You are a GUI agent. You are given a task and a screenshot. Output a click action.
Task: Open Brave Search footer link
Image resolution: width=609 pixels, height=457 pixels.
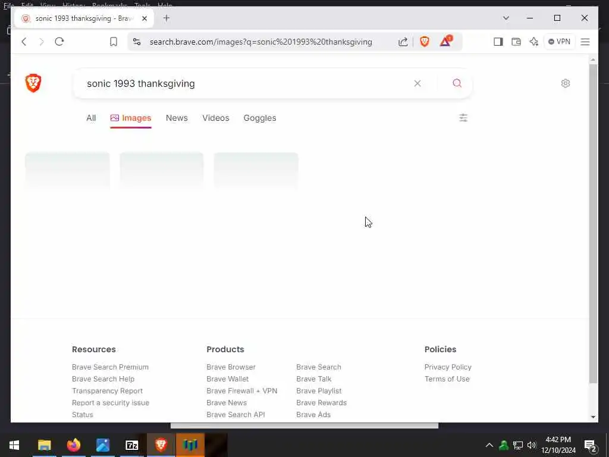319,367
